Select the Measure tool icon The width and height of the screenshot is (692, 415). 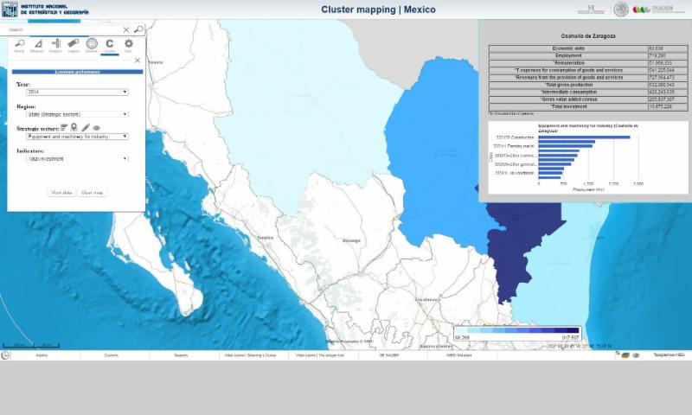[x=36, y=45]
